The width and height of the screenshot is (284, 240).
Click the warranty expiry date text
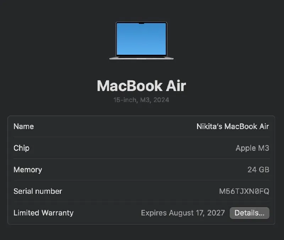pyautogui.click(x=183, y=213)
